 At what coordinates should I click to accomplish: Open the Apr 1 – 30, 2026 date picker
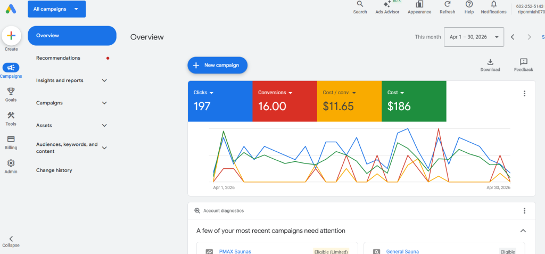tap(474, 37)
